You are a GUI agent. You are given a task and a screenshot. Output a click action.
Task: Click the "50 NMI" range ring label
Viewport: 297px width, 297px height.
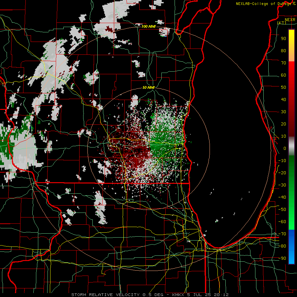click(148, 87)
